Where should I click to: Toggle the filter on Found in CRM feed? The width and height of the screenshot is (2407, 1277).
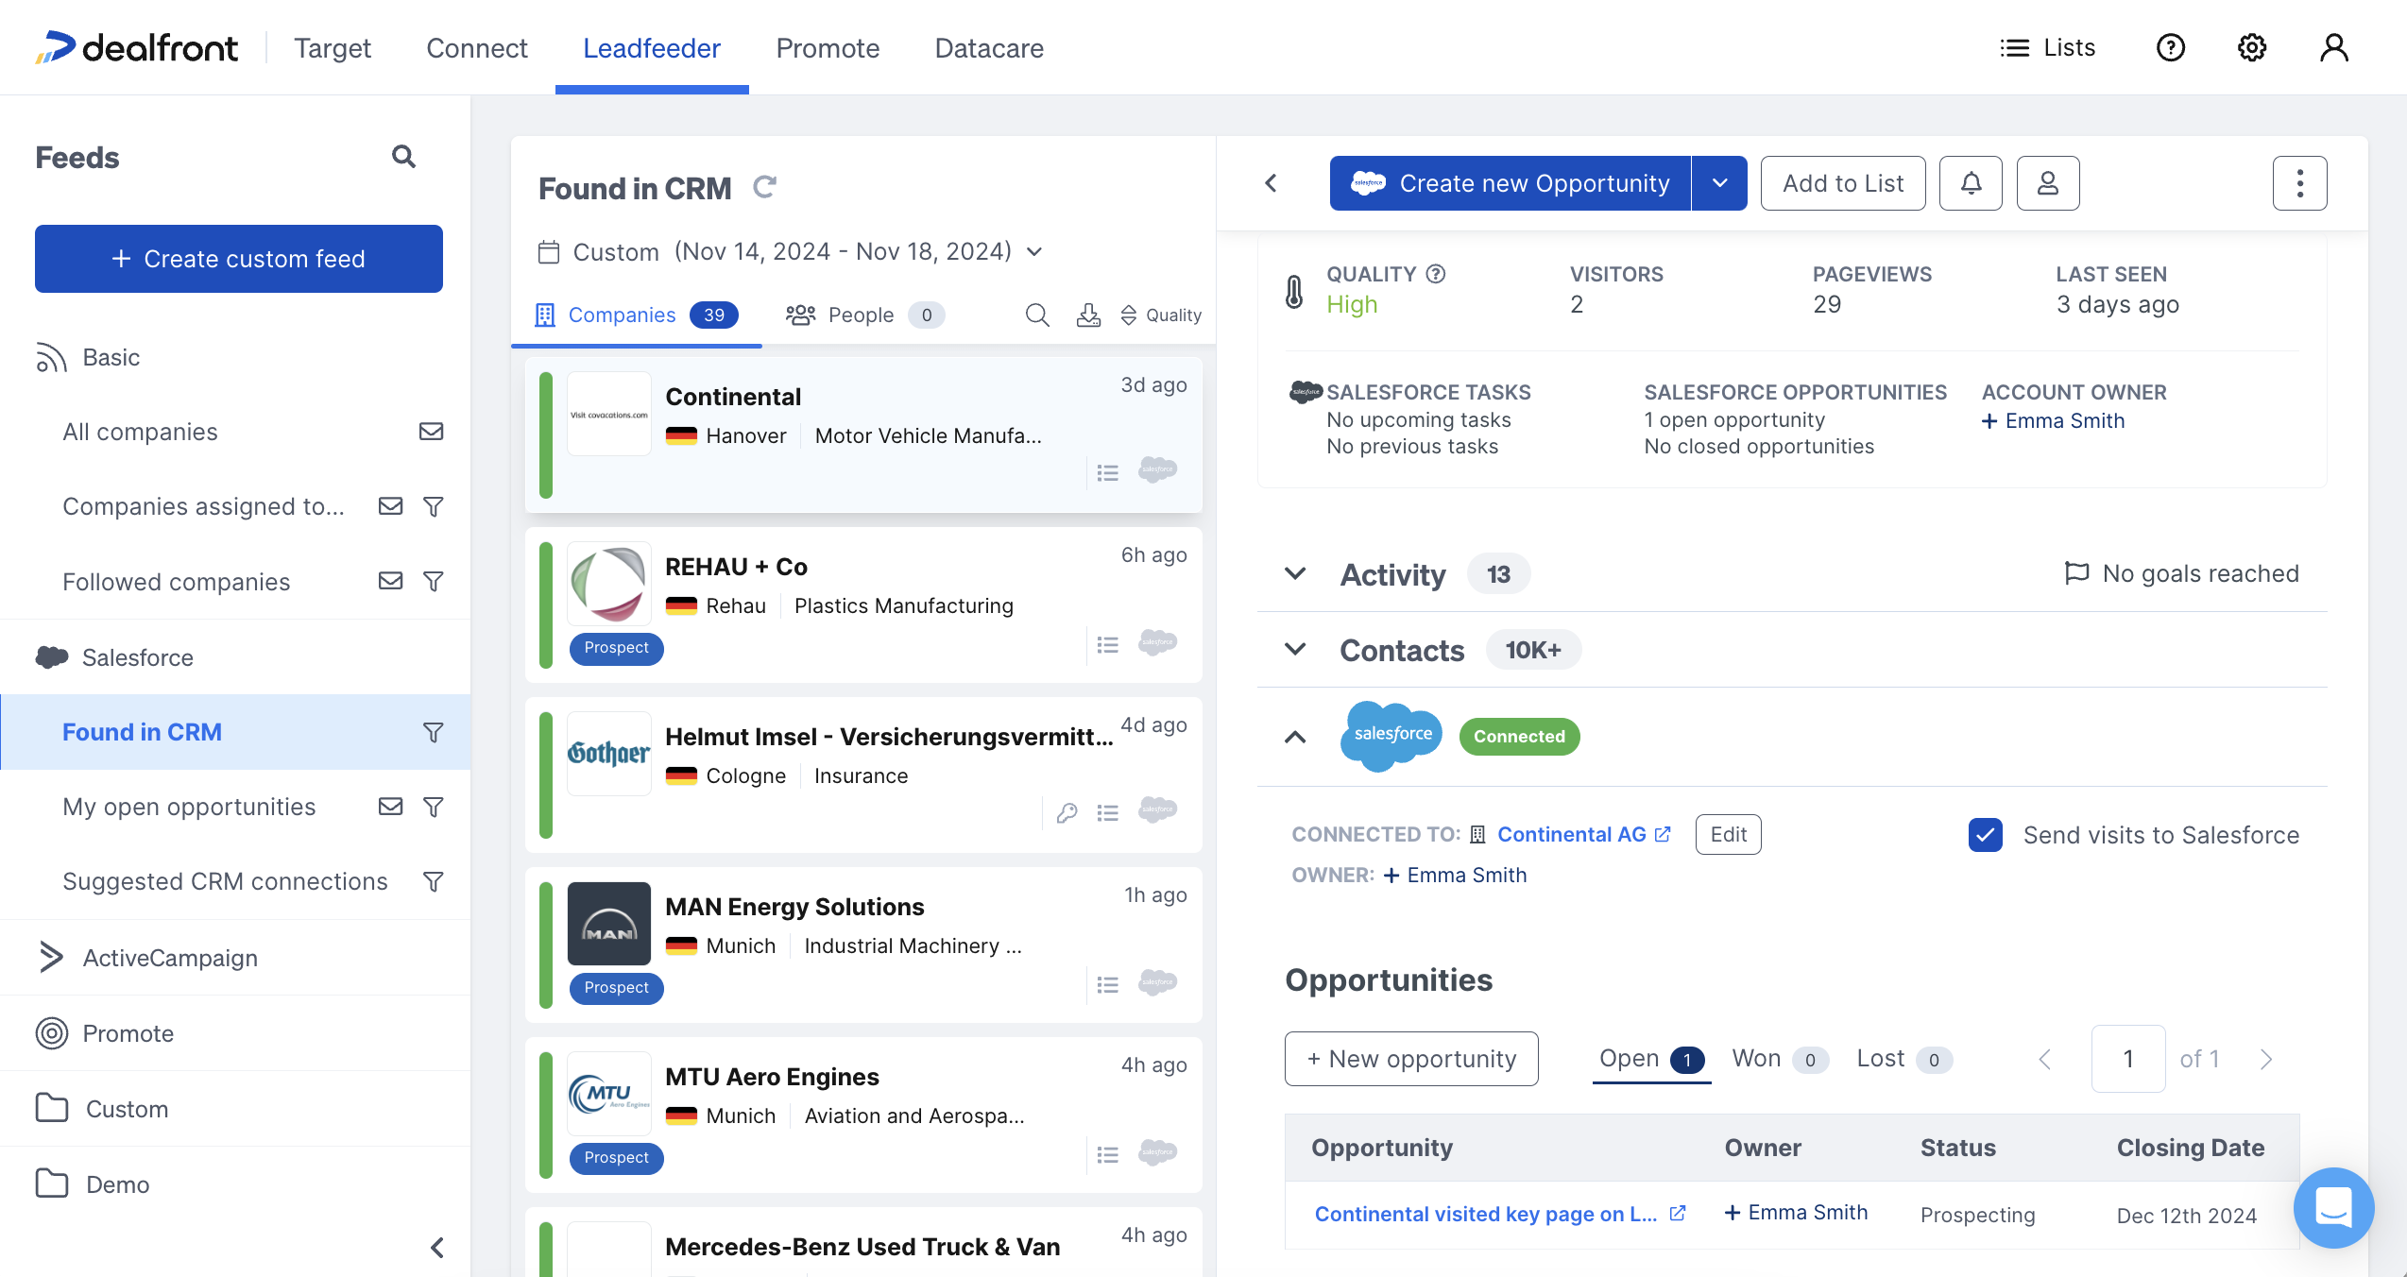[434, 732]
